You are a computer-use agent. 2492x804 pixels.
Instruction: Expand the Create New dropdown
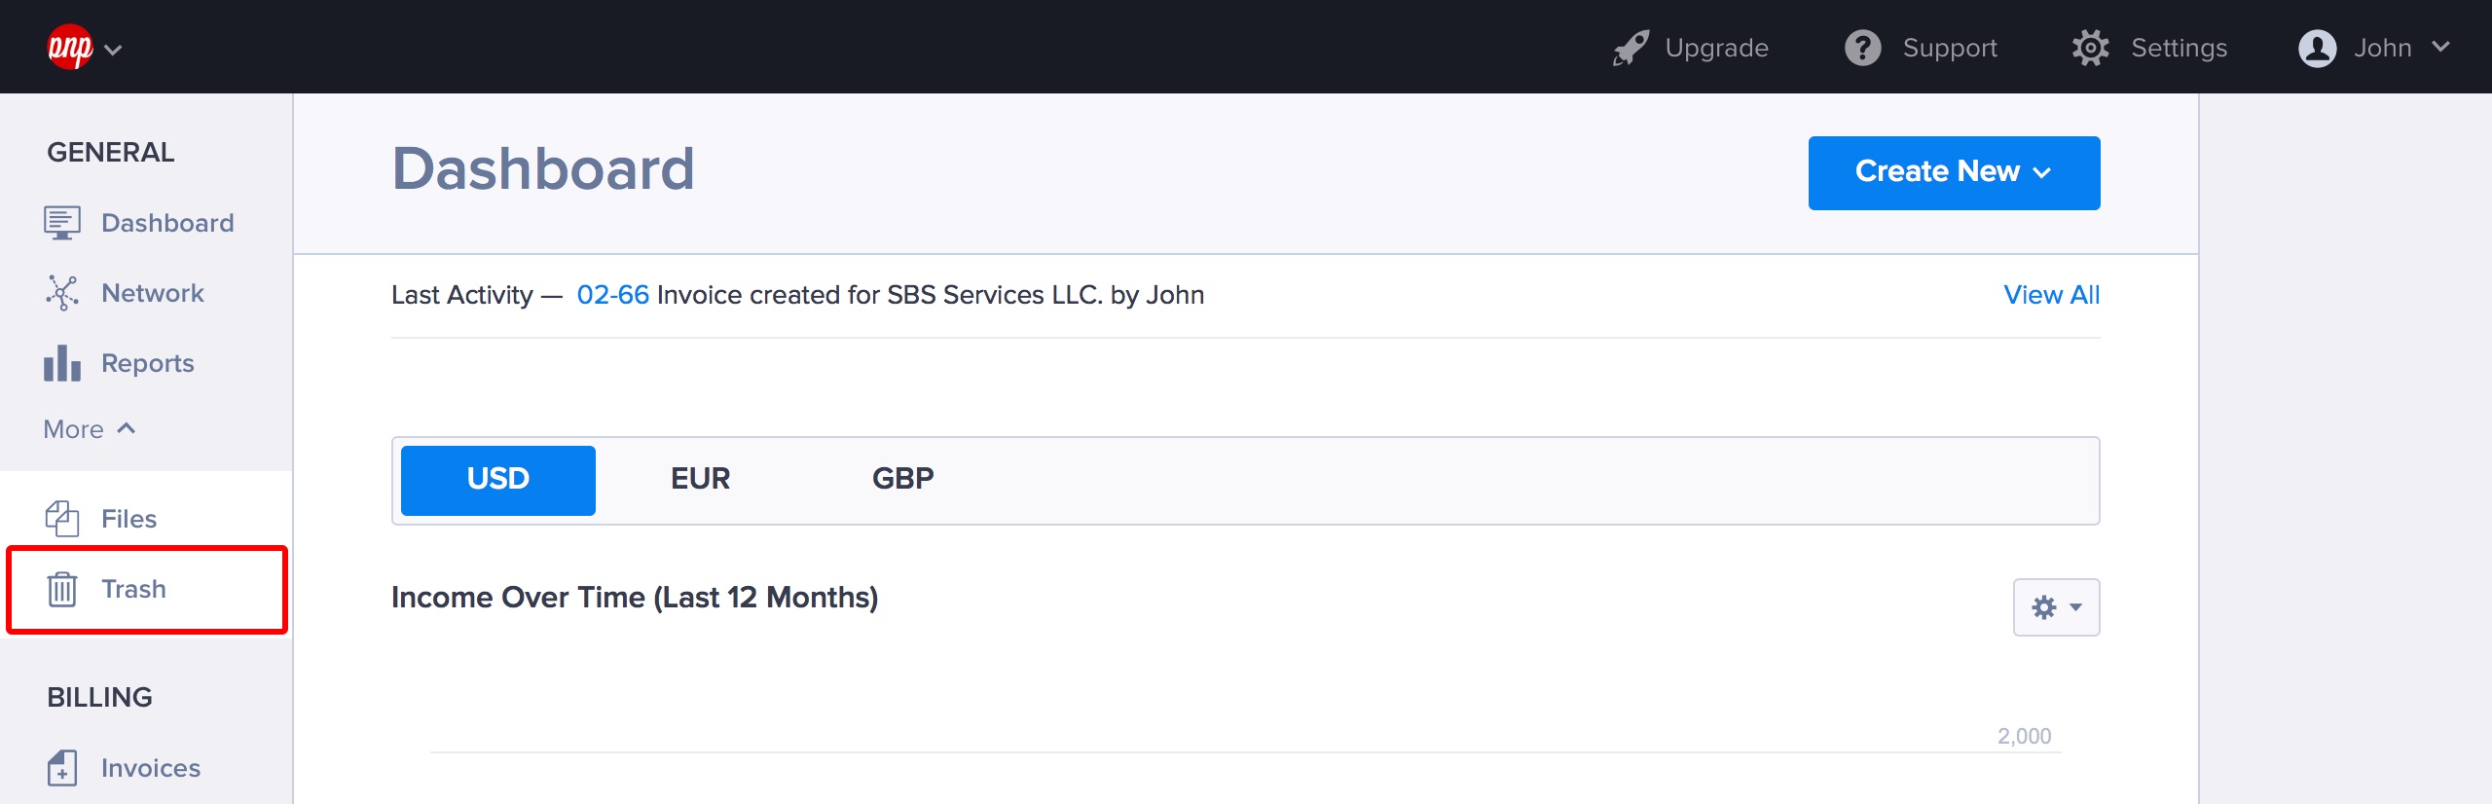point(1954,172)
